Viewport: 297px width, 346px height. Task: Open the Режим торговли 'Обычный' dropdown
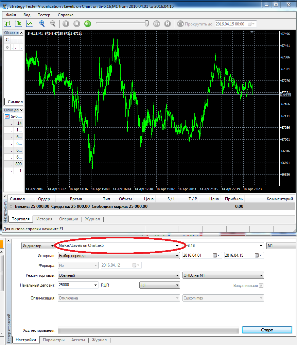(119, 275)
